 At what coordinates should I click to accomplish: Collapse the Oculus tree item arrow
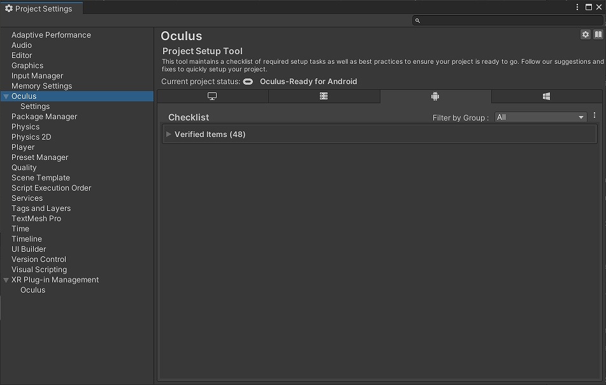tap(6, 96)
